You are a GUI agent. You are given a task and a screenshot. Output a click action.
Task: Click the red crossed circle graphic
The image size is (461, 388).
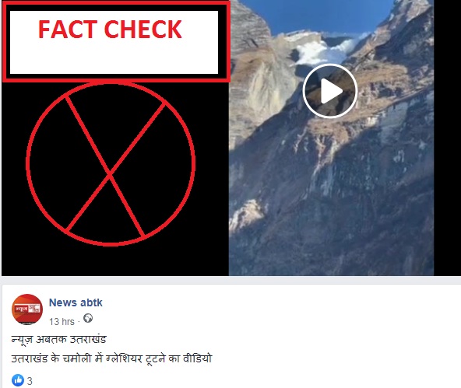point(111,163)
